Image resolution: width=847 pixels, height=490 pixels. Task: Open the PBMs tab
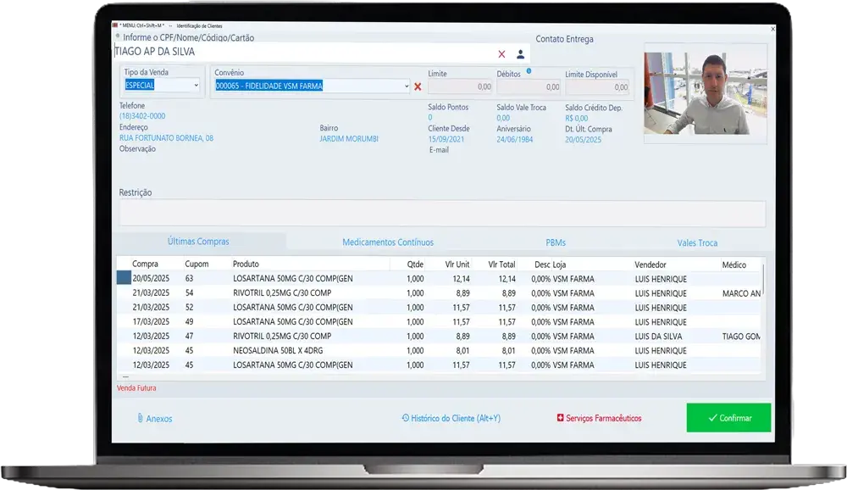(556, 242)
